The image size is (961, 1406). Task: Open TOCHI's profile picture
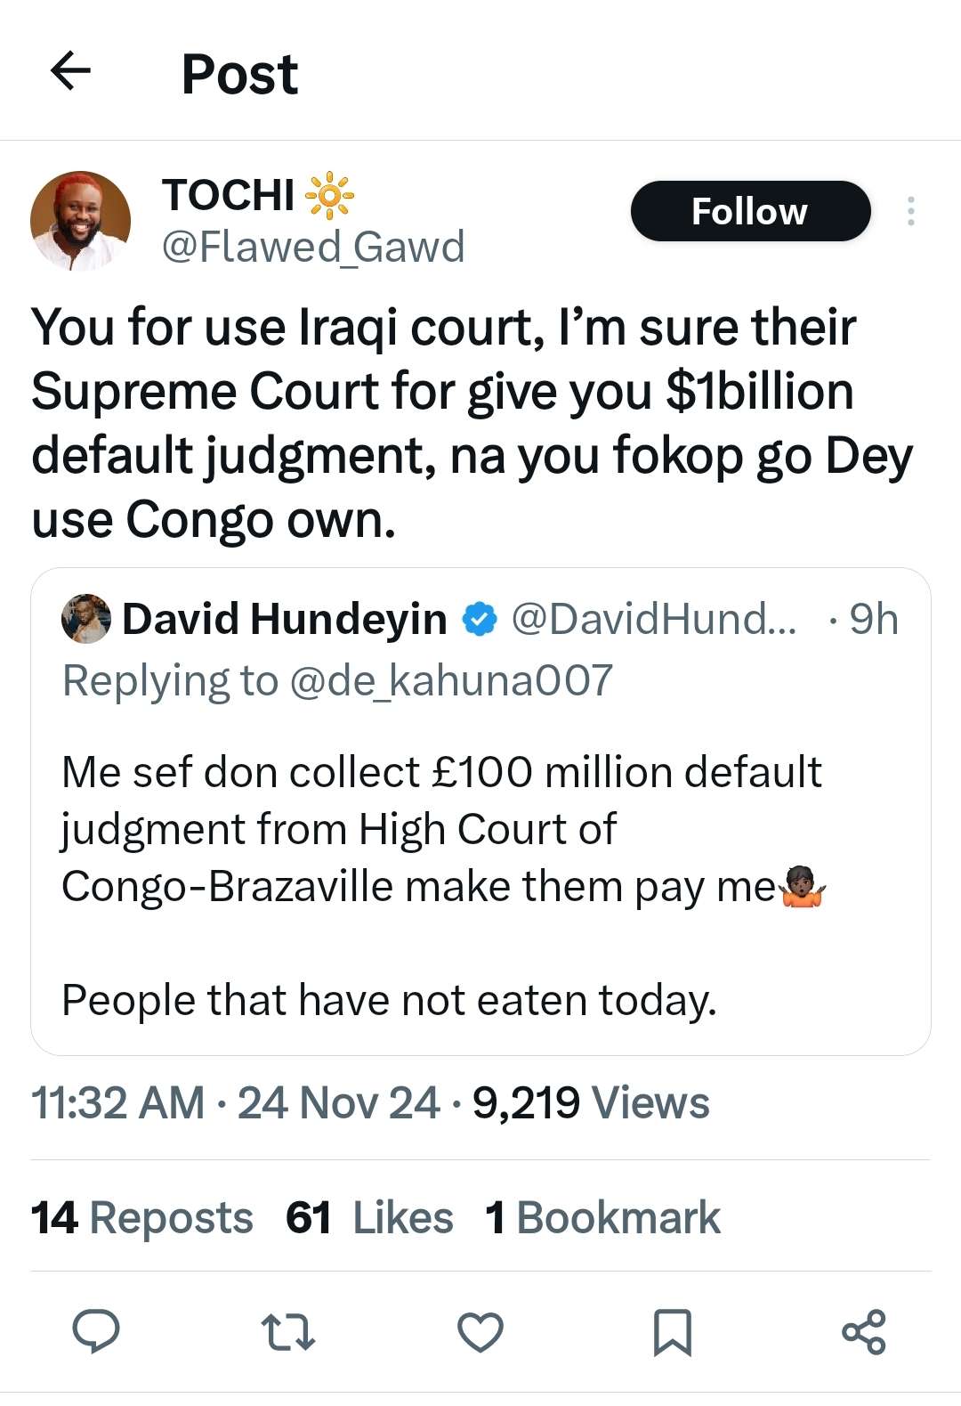point(80,221)
